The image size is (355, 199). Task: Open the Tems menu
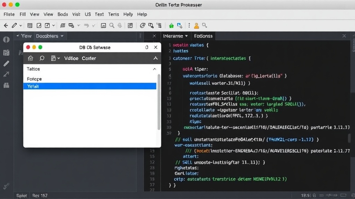click(113, 14)
